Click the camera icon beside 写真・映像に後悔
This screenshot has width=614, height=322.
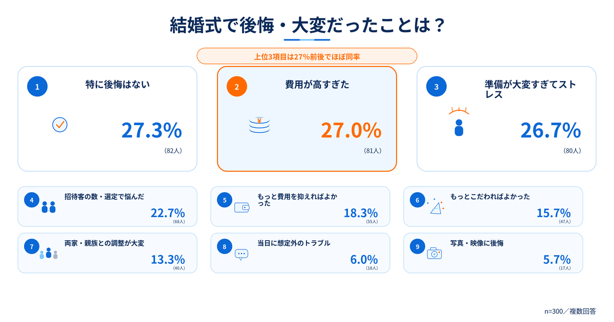[434, 253]
